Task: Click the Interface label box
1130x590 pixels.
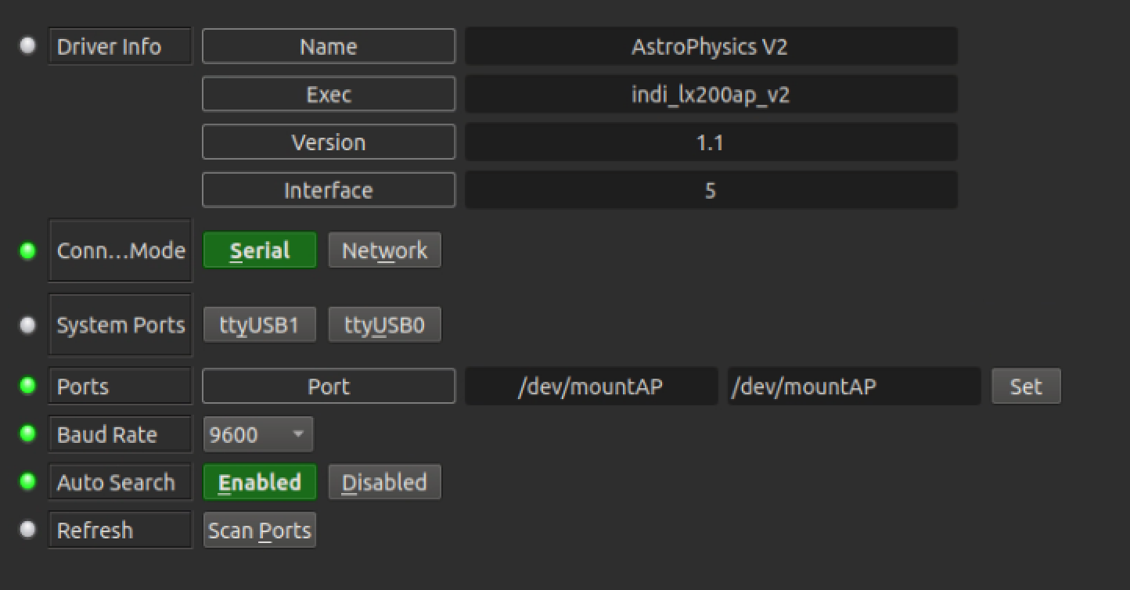Action: pos(329,190)
